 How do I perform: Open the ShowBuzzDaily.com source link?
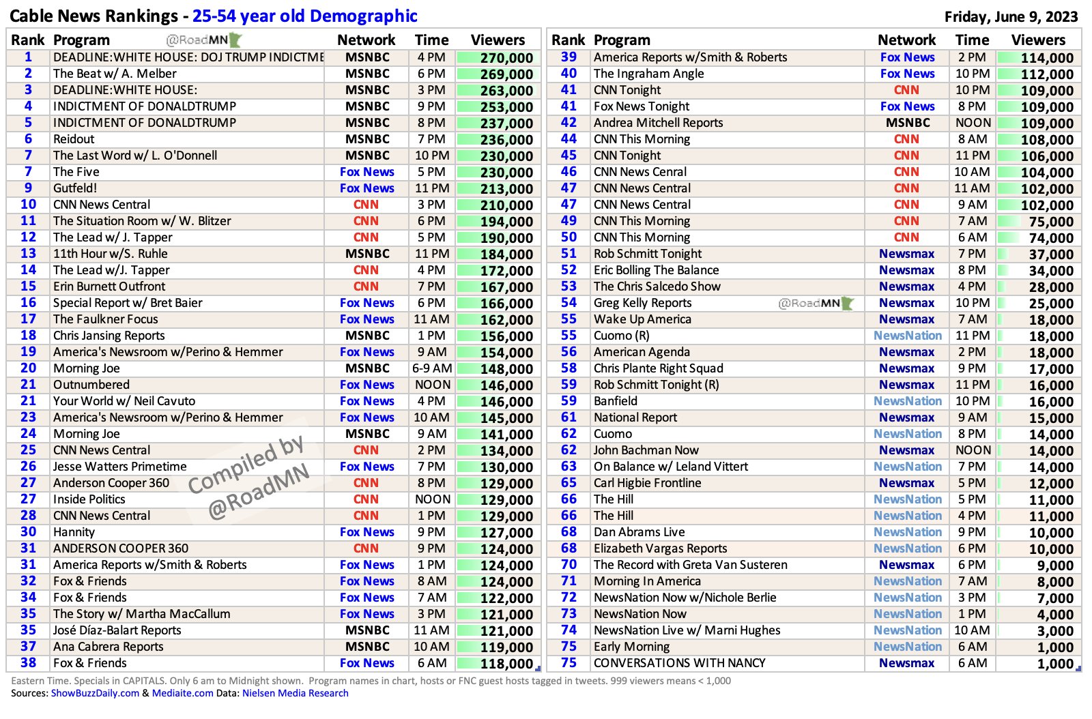[x=95, y=693]
